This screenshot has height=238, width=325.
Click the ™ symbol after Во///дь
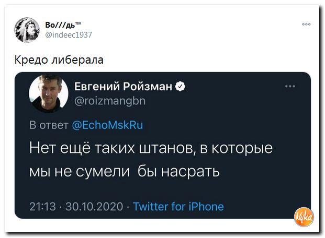tap(78, 23)
